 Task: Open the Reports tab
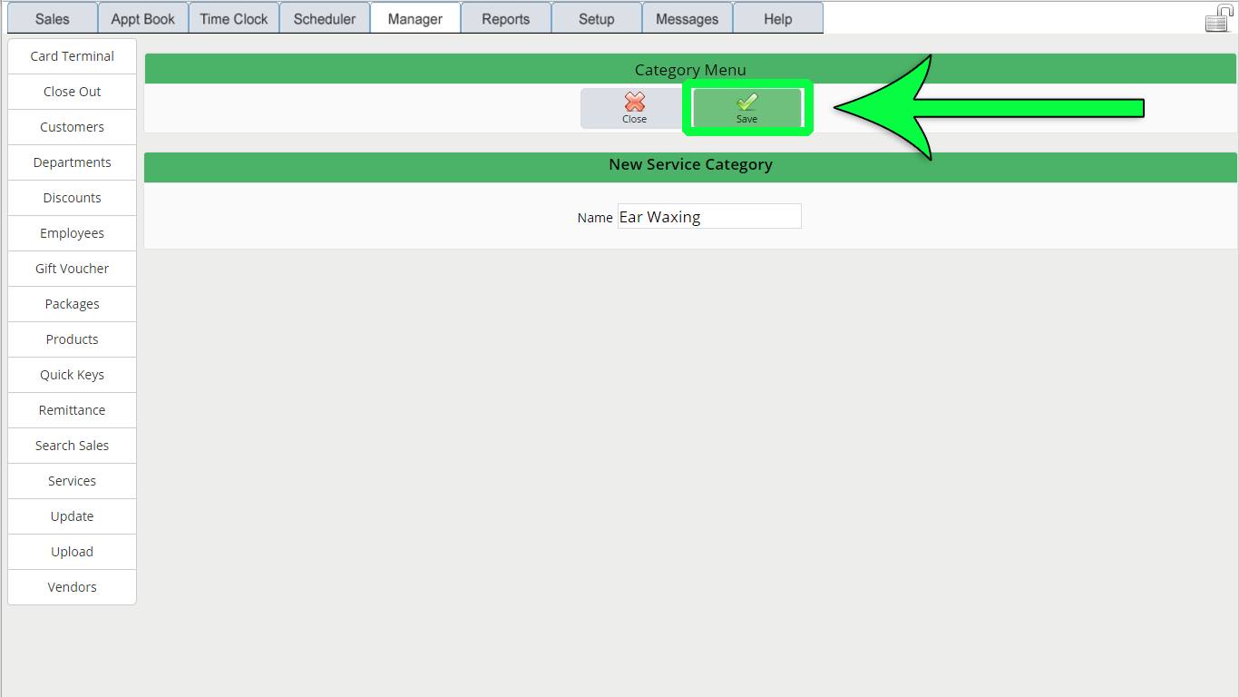coord(506,18)
